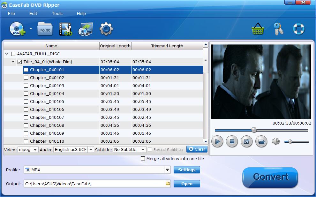
Task: Click the Convert button
Action: pyautogui.click(x=270, y=177)
